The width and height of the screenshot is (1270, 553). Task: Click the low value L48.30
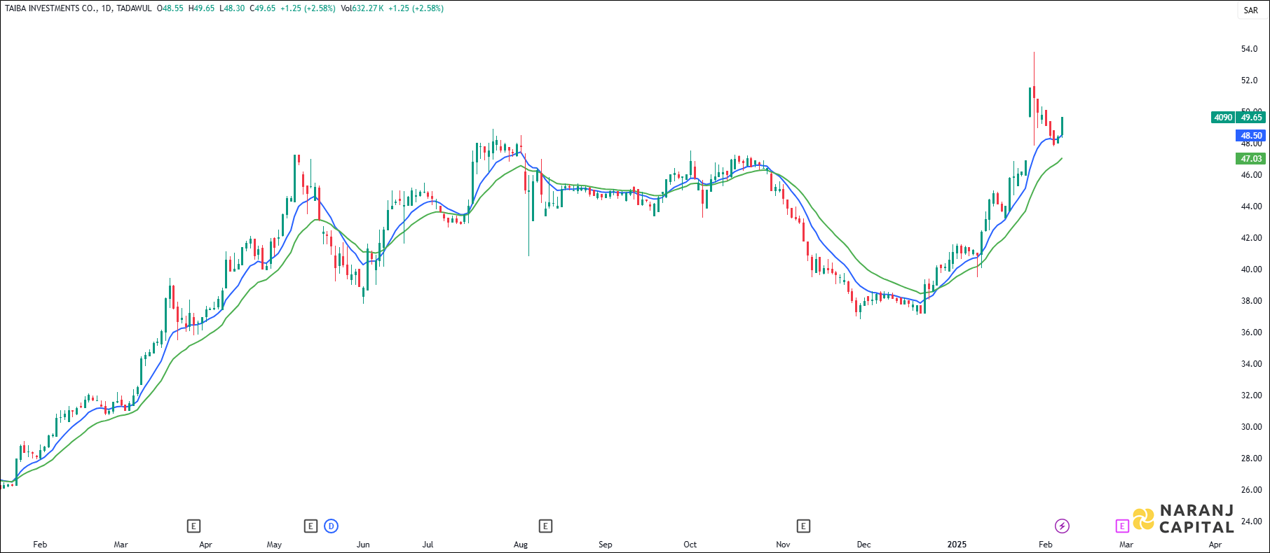tap(232, 8)
